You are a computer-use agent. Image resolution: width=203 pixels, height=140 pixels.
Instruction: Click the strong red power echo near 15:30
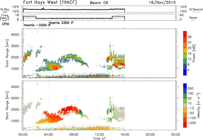coord(122,64)
